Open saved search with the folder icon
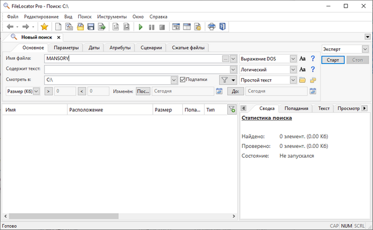Image resolution: width=373 pixels, height=230 pixels. pos(80,27)
